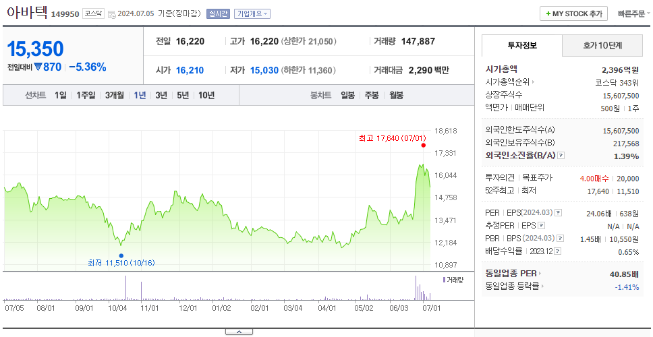Viewport: 653px width, 337px height.
Task: Click the 배당수익률 value 0.65%
Action: point(629,252)
